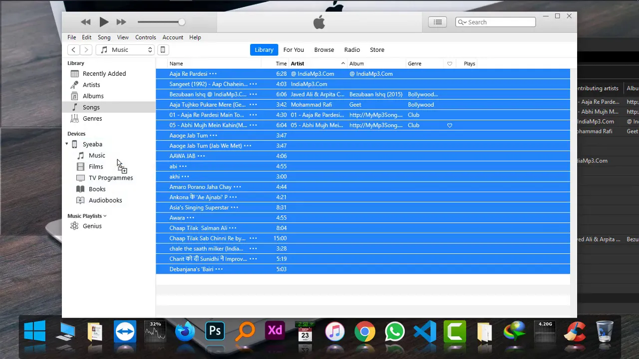Open the Song menu
This screenshot has width=639, height=359.
click(x=104, y=37)
